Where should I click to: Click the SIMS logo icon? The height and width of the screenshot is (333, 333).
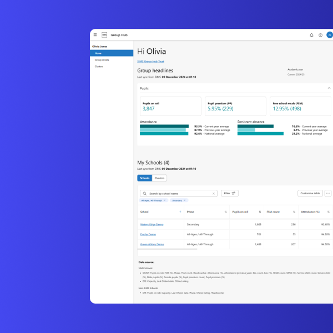coord(104,35)
